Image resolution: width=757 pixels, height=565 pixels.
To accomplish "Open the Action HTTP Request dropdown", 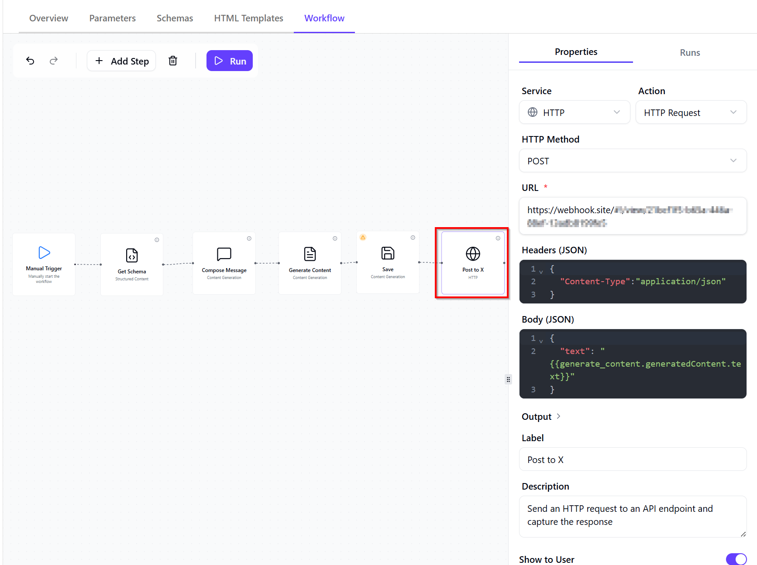I will [691, 112].
